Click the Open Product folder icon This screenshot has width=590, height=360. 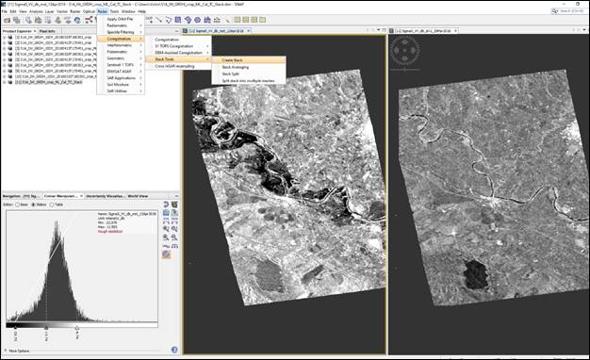pyautogui.click(x=8, y=20)
